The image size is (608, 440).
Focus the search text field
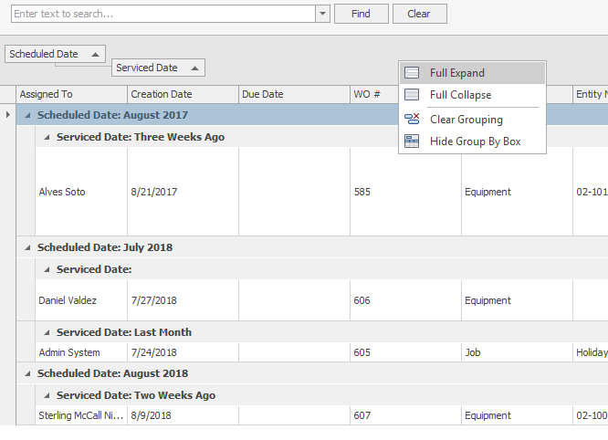[x=163, y=14]
